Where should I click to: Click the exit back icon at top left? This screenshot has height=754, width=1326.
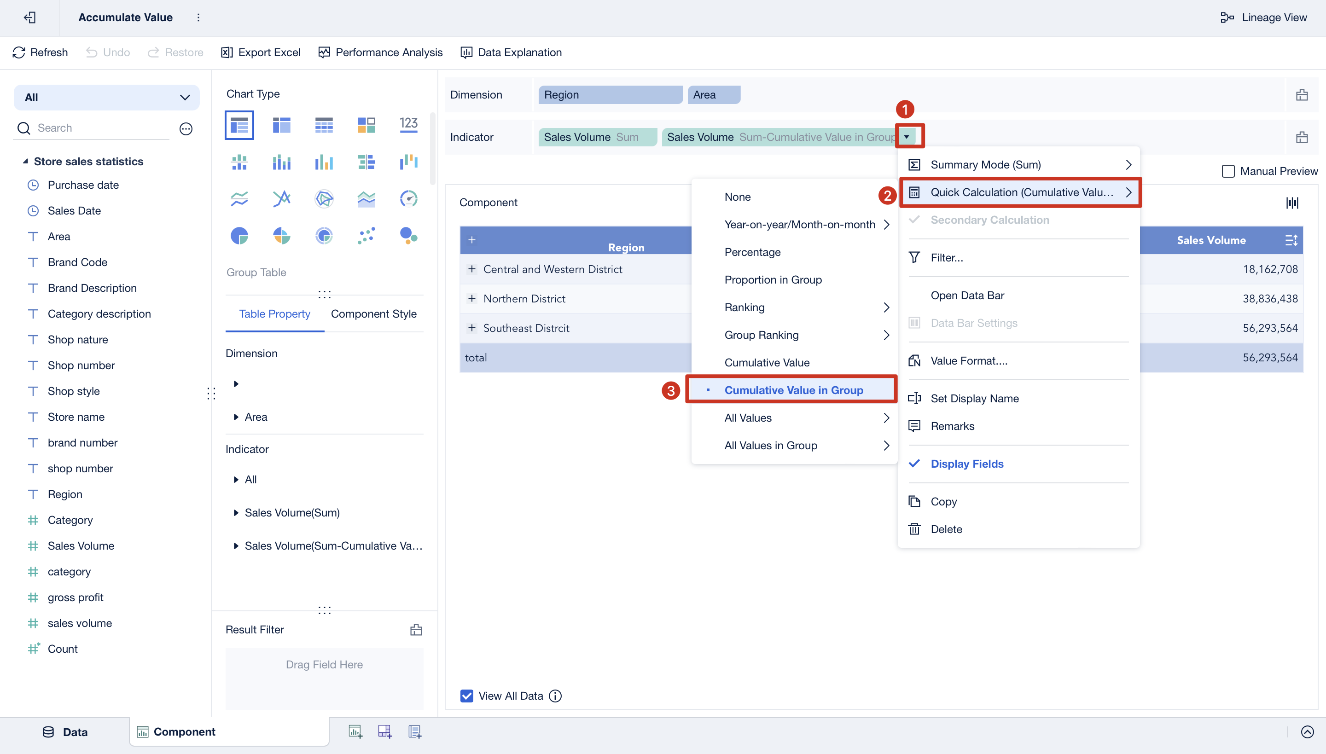[29, 17]
